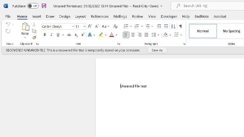Toggle show paragraph marks
Viewport: 244px width, 137px height.
(x=181, y=26)
